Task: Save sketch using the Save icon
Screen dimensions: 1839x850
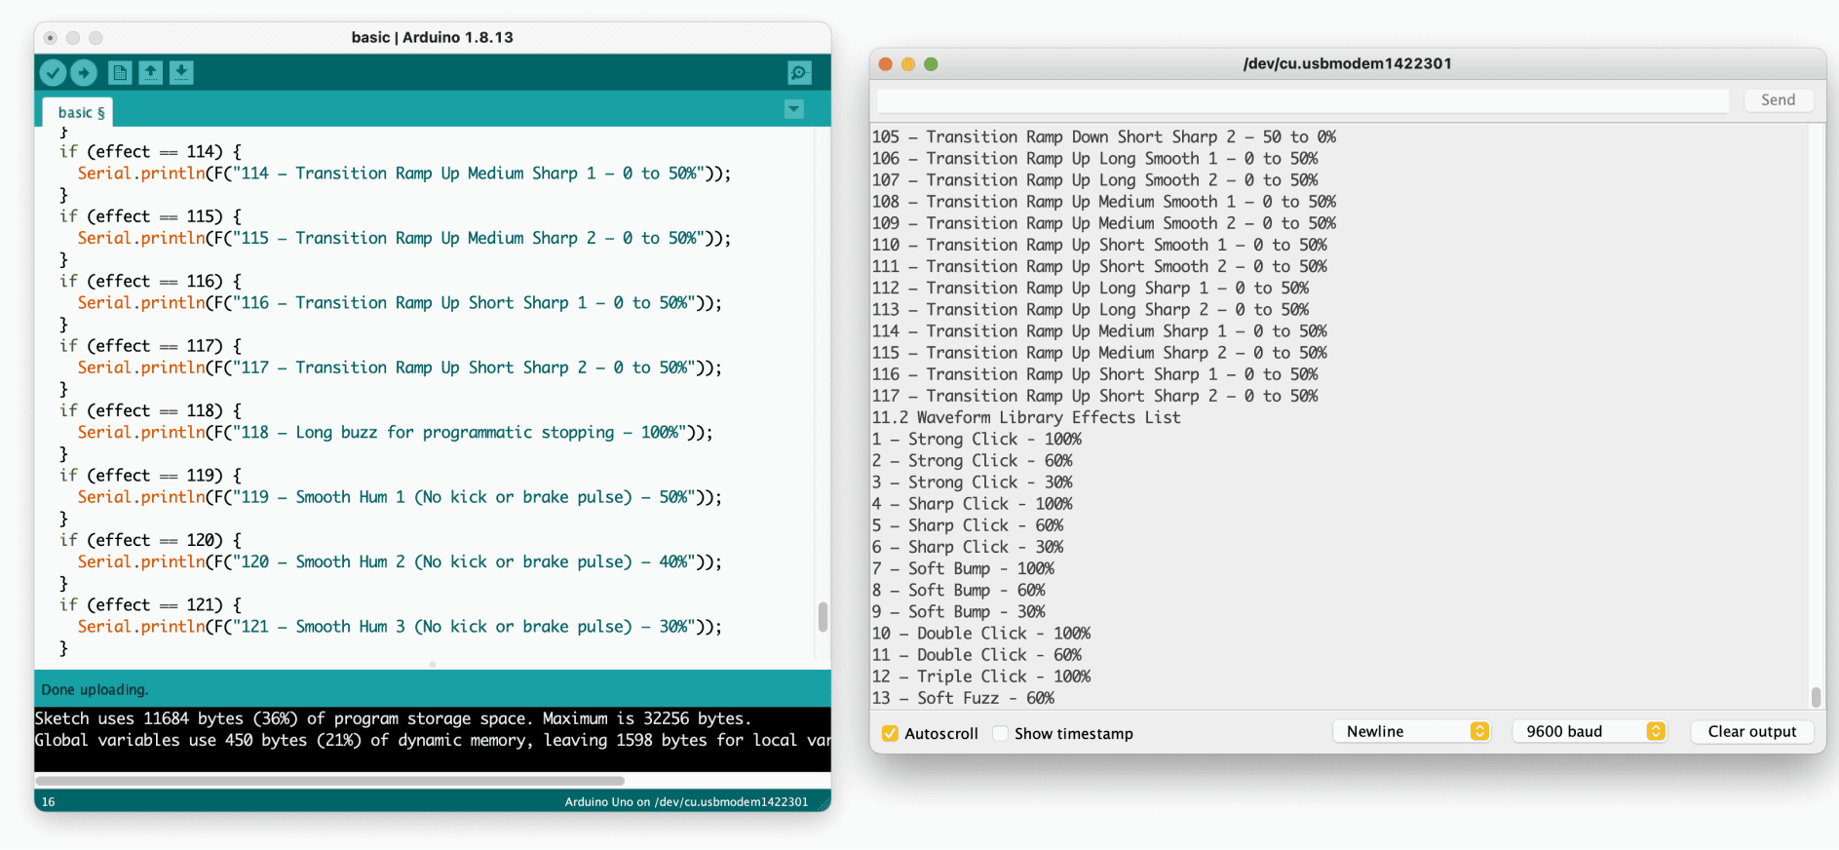Action: point(181,73)
